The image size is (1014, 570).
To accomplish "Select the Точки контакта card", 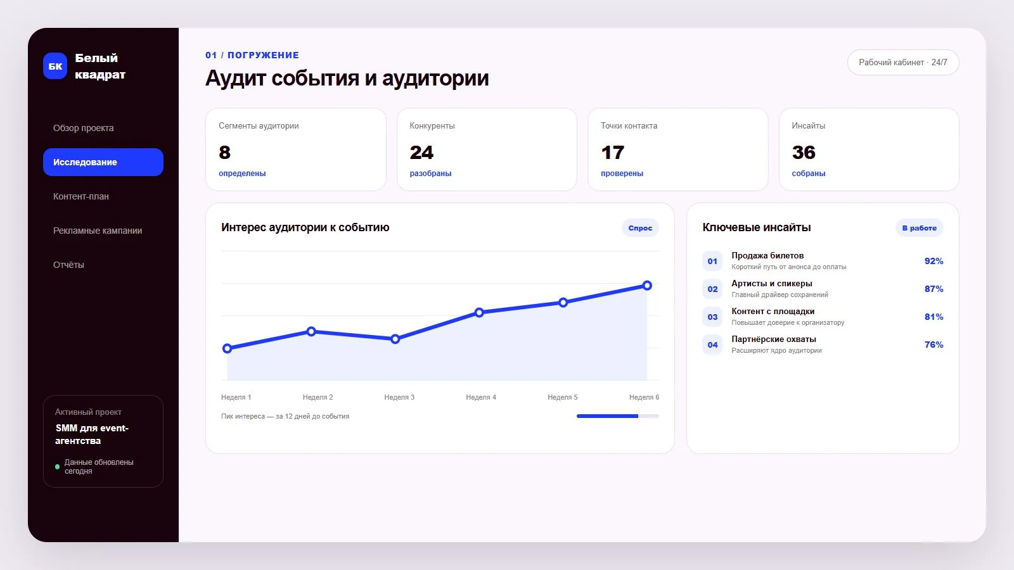I will [678, 149].
